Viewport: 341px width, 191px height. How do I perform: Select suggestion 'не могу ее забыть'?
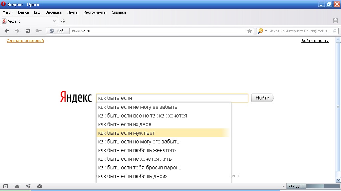(x=164, y=107)
